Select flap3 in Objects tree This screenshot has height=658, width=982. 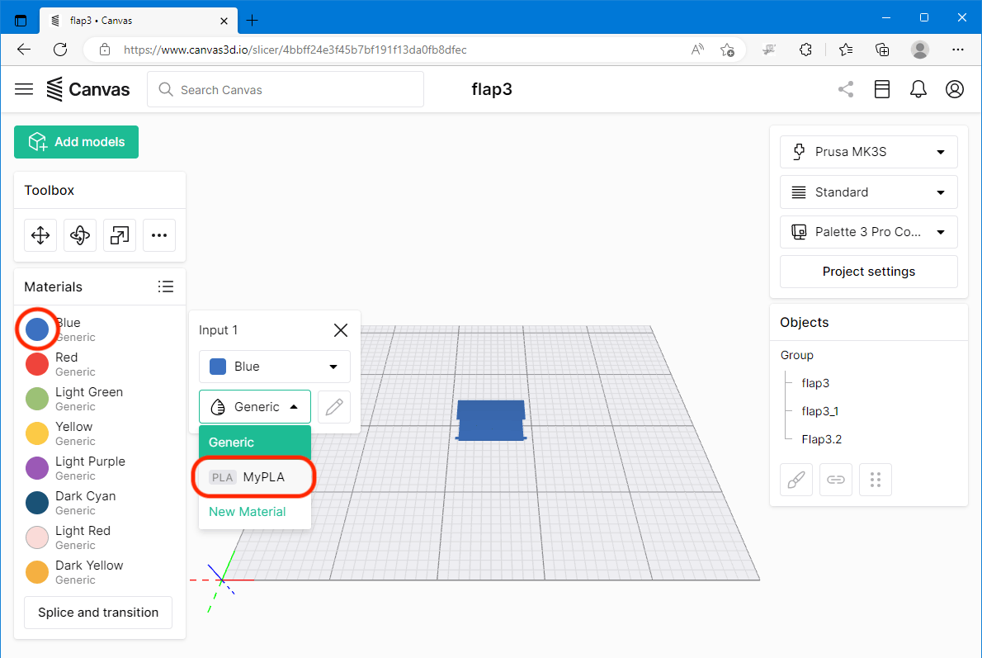click(x=815, y=383)
